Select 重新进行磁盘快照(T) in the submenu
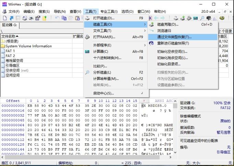Viewport: 234px width, 166px height. coord(183,43)
